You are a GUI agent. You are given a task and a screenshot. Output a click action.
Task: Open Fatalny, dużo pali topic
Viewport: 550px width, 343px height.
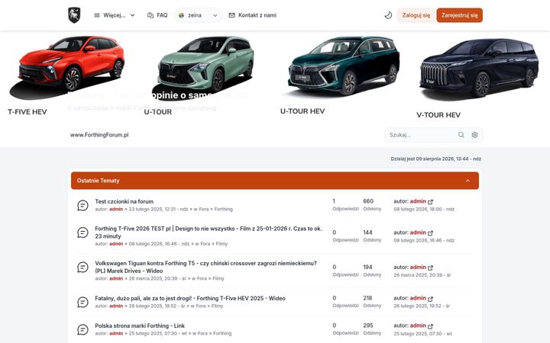click(190, 298)
